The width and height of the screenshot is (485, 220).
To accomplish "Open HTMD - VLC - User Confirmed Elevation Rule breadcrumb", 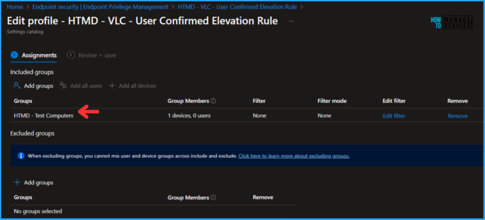I will (237, 7).
